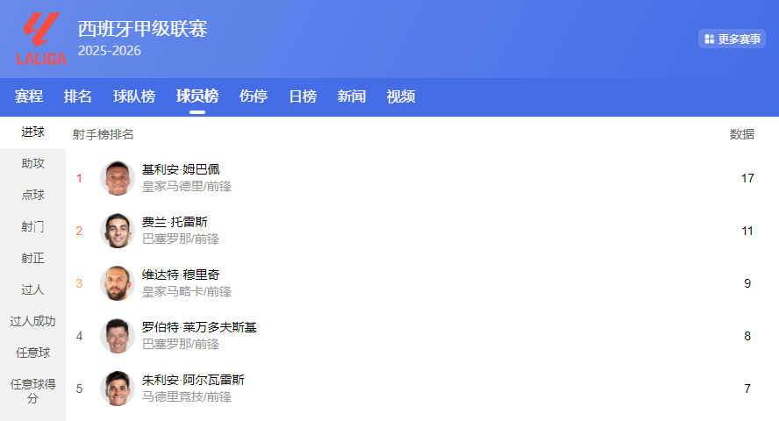Switch to the 赛程 tab
The height and width of the screenshot is (421, 779).
(29, 96)
